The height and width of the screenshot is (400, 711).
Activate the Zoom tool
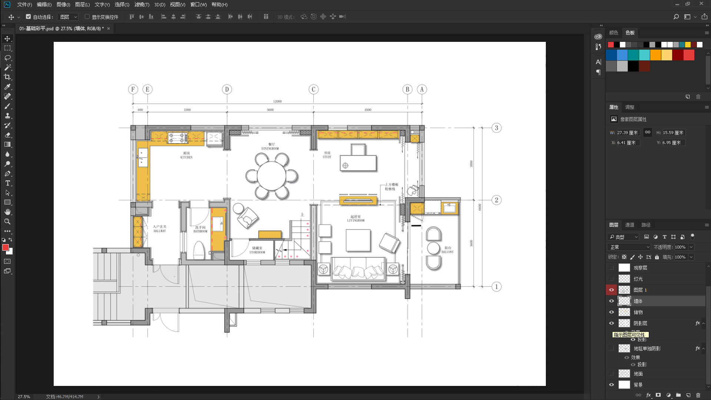tap(7, 221)
